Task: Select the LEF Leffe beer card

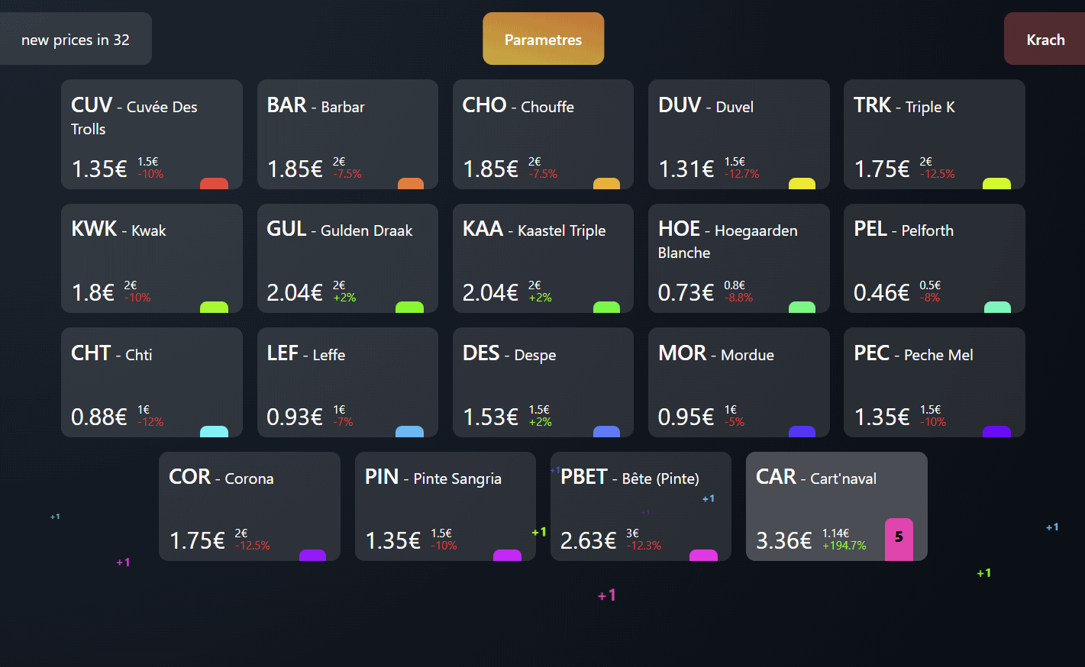Action: [347, 382]
